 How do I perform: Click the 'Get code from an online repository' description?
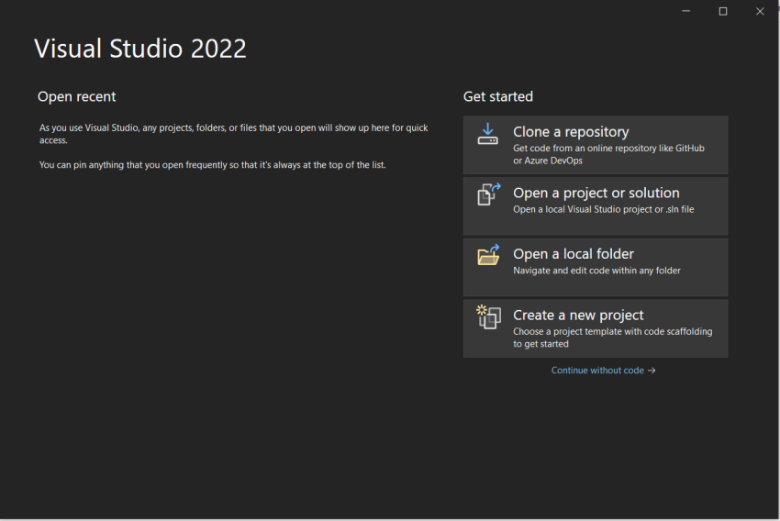pyautogui.click(x=608, y=154)
